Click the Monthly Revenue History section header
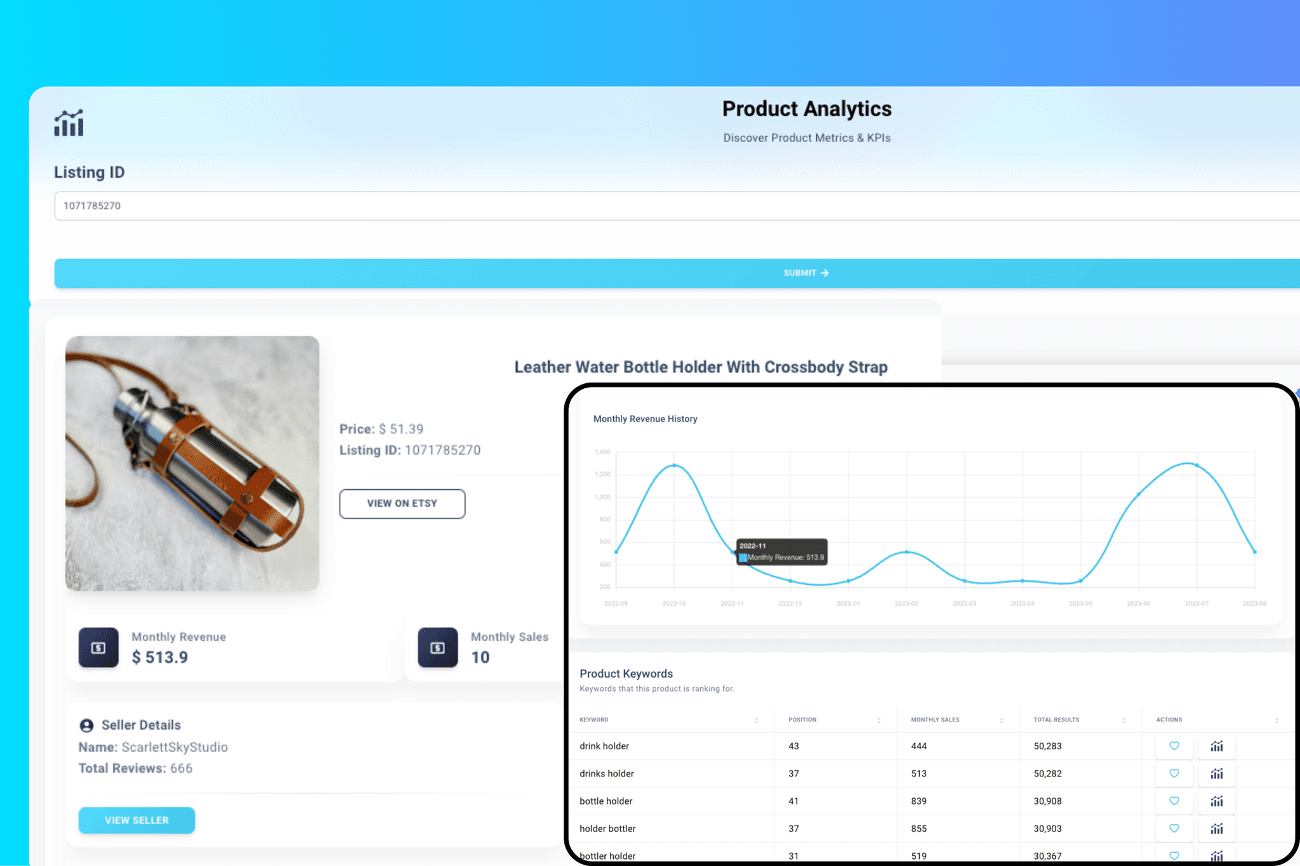1300x866 pixels. point(646,419)
